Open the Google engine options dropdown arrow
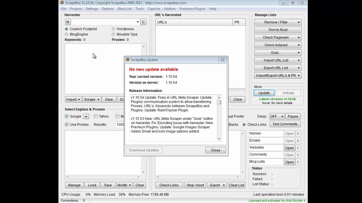This screenshot has width=362, height=203. coord(86,116)
